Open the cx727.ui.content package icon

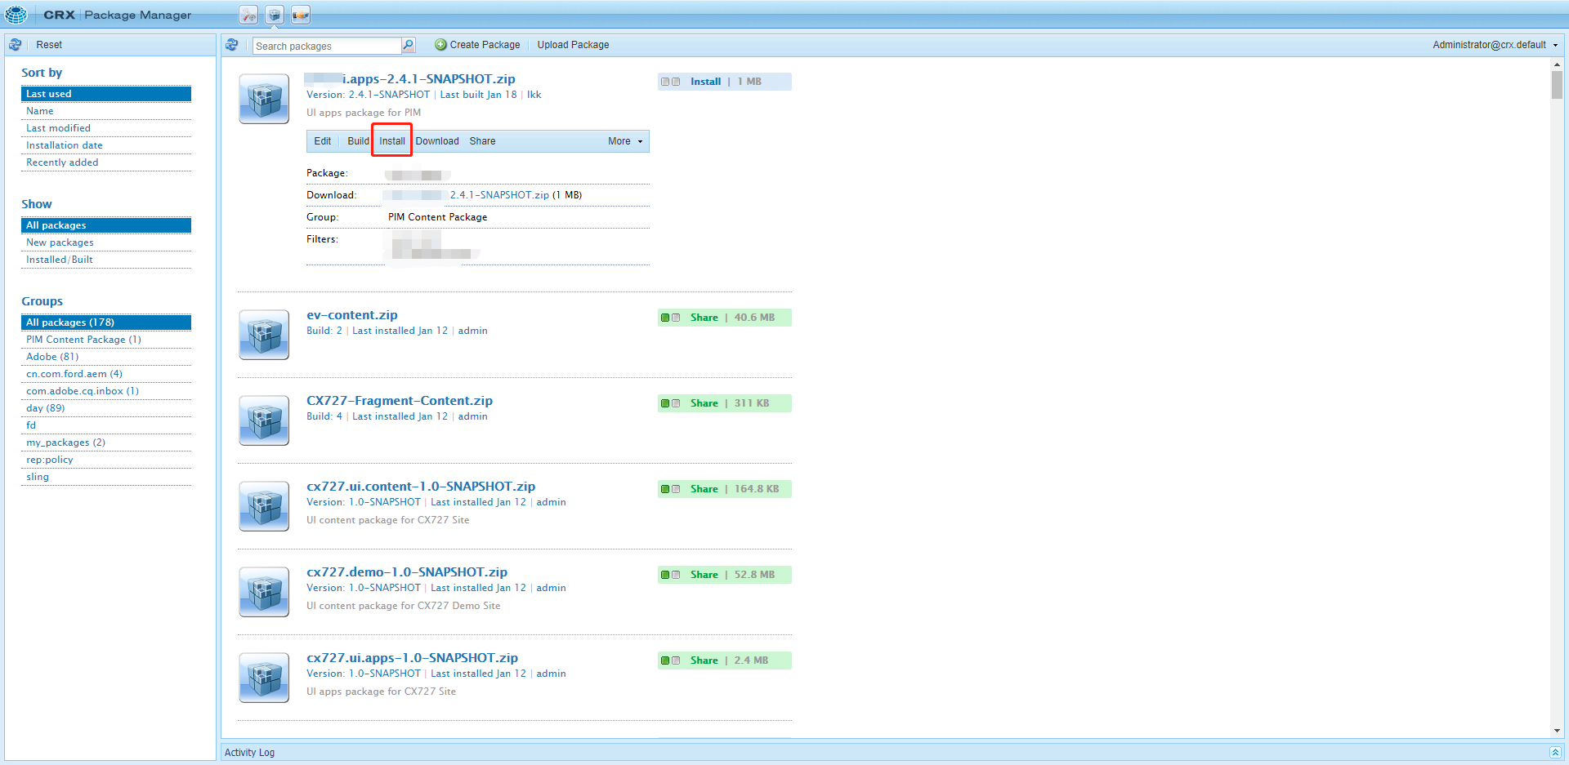point(264,506)
